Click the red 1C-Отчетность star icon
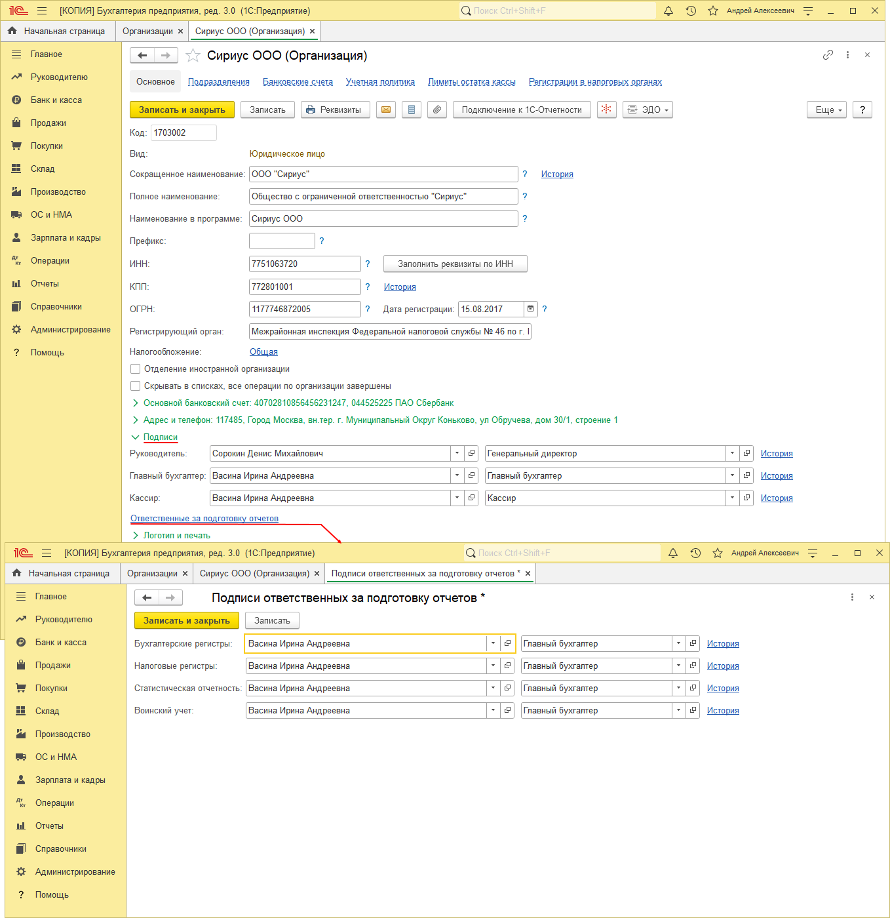This screenshot has height=918, width=890. tap(606, 110)
